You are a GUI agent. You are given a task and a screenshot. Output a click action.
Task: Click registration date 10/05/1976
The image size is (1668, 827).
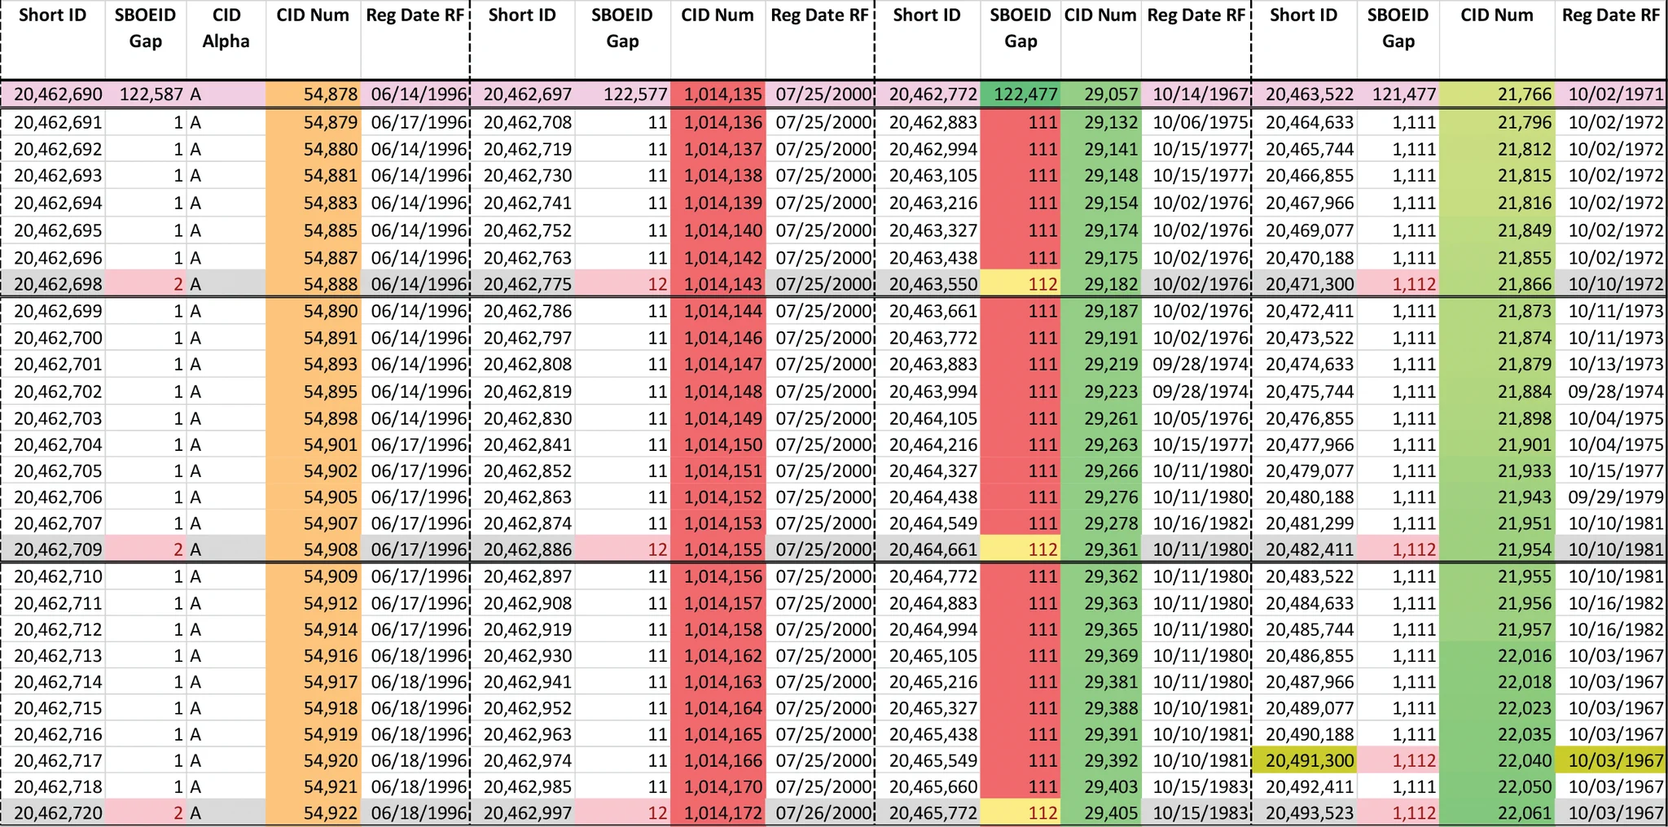(1196, 418)
